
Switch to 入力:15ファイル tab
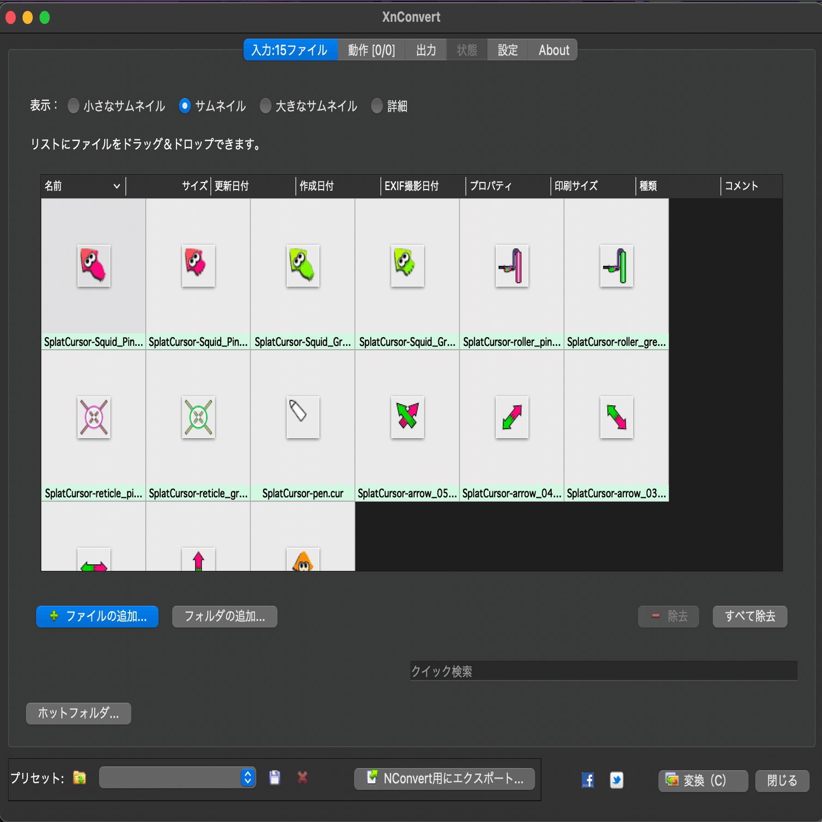click(290, 50)
